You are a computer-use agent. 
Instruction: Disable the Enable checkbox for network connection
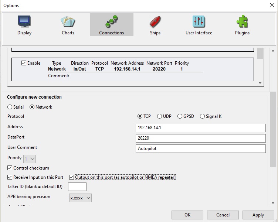tap(24, 63)
